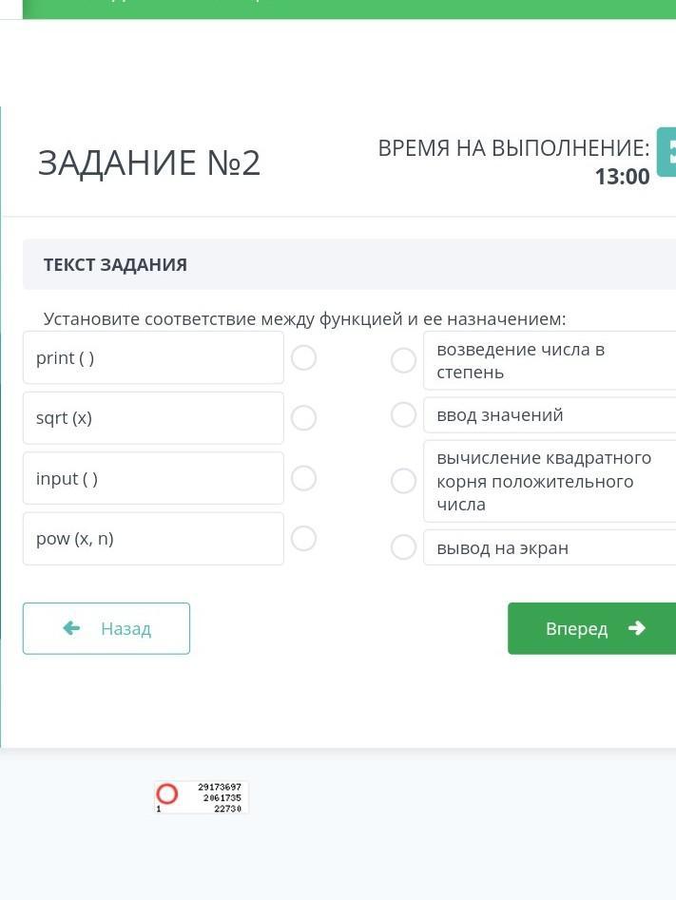Click the green Вперед button
676x900 pixels.
pos(591,628)
